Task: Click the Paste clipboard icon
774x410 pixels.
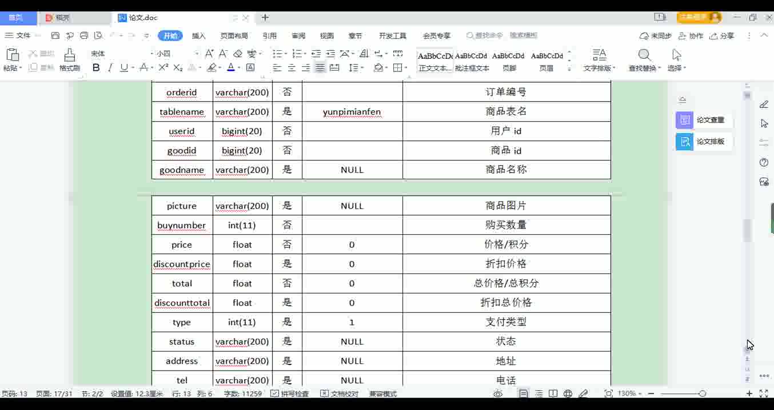Action: point(12,55)
